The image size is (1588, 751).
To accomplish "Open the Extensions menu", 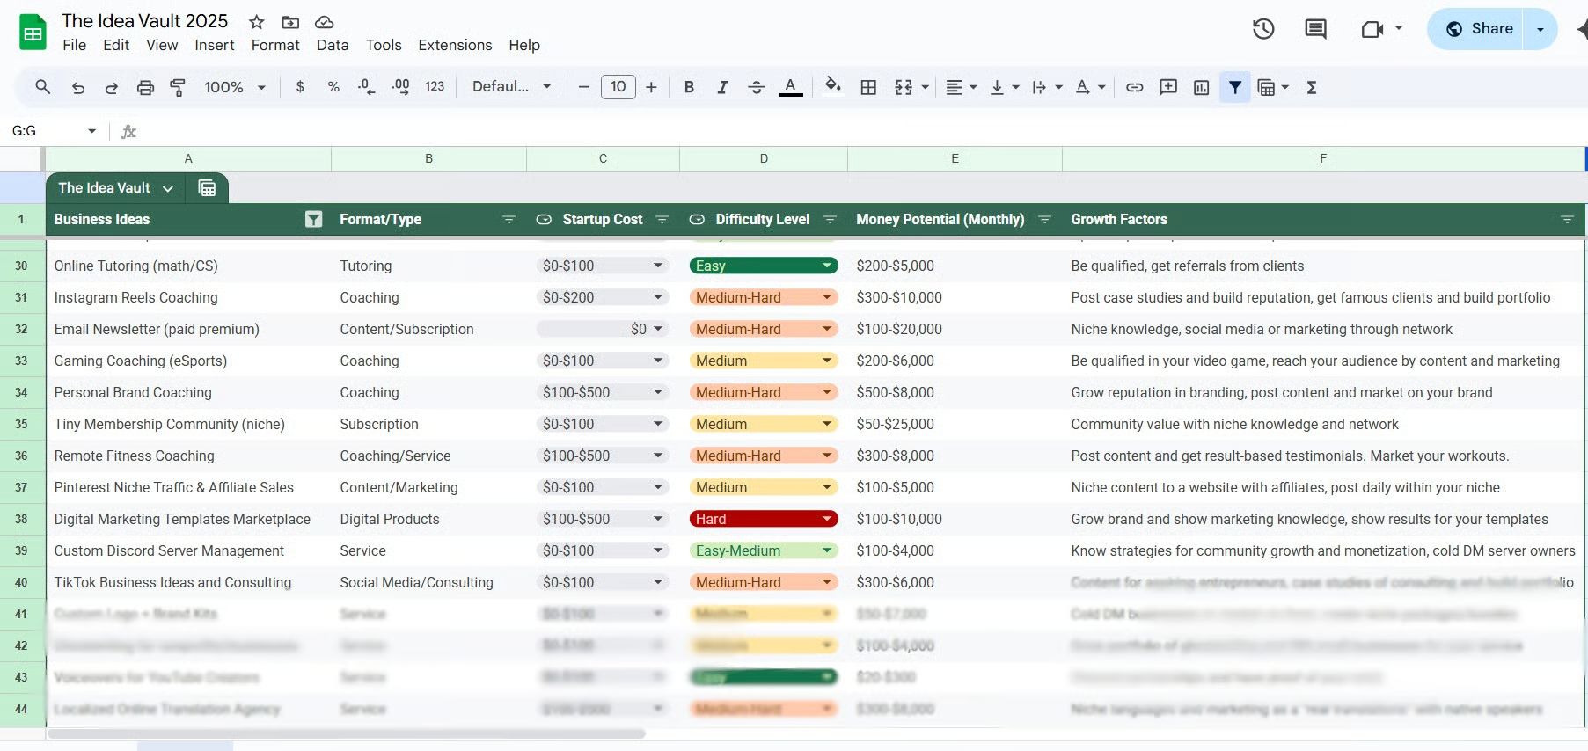I will click(455, 45).
